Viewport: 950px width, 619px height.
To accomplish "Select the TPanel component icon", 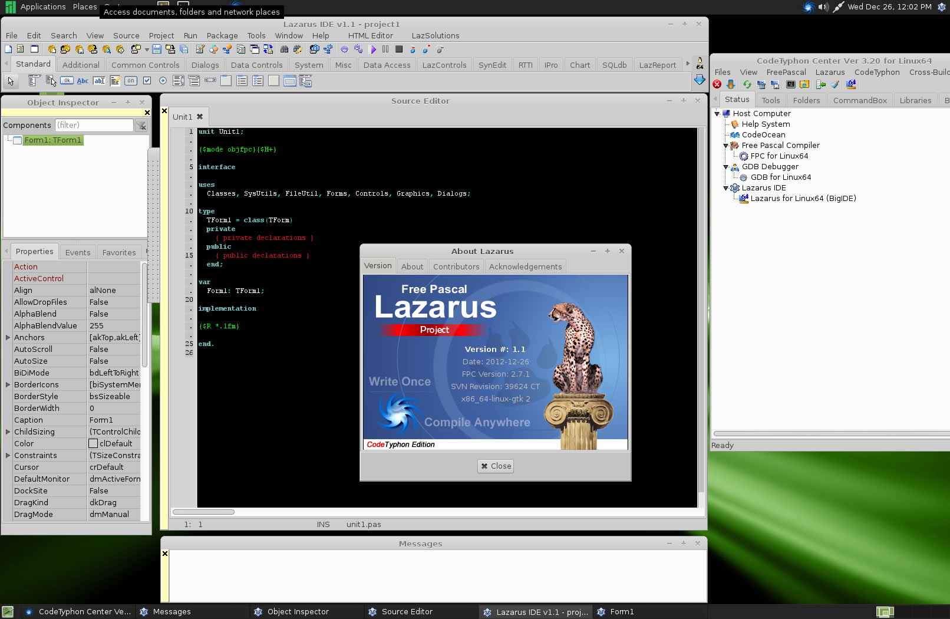I will point(273,81).
